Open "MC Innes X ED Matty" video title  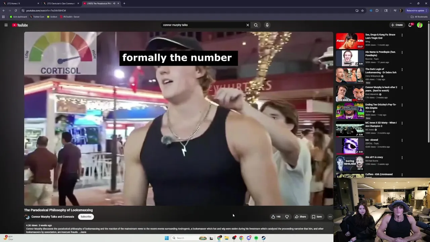pos(381,124)
